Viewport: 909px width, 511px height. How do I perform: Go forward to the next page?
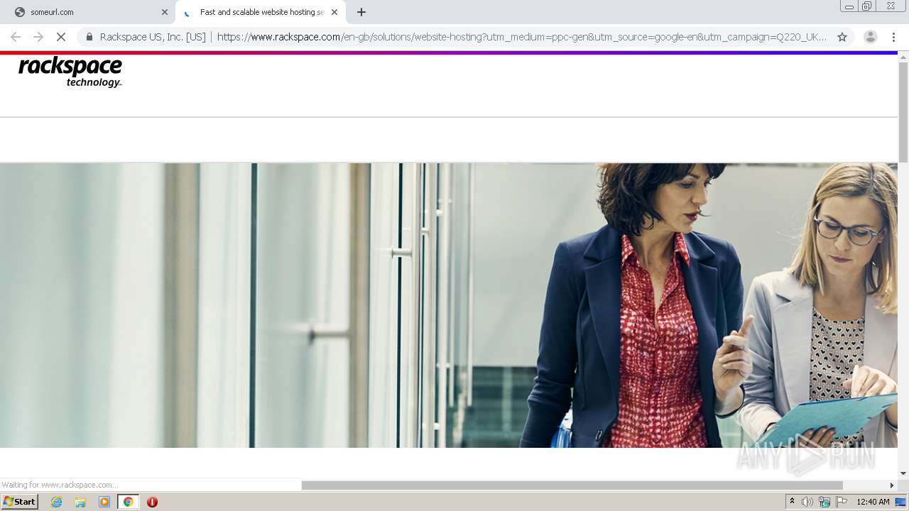pyautogui.click(x=38, y=37)
